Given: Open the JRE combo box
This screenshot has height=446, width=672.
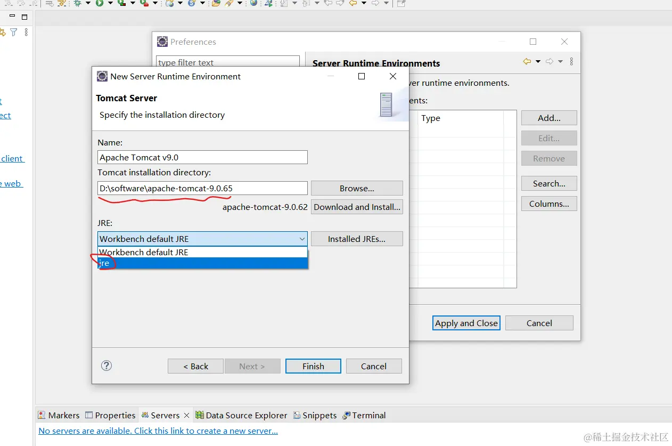Looking at the screenshot, I should tap(203, 239).
